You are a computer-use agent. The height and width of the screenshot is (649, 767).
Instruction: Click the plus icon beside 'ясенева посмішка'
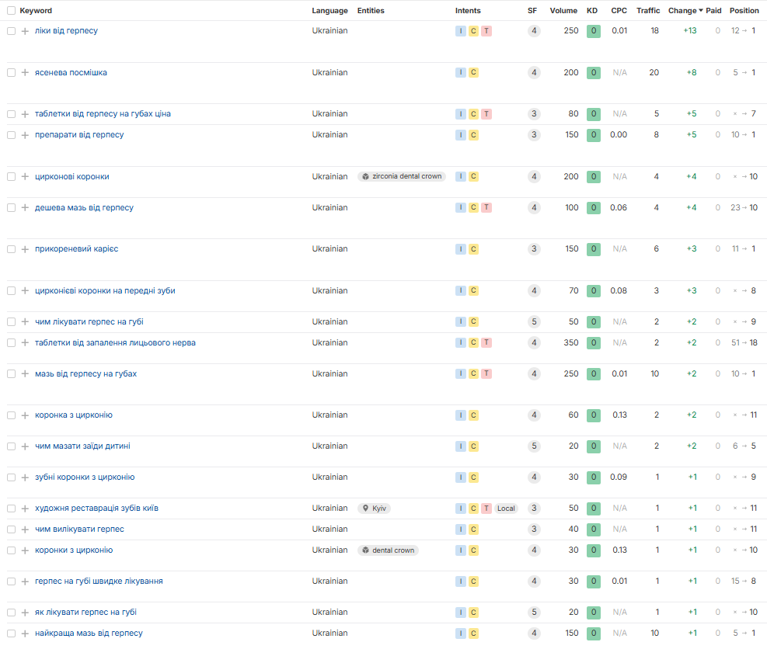tap(25, 73)
